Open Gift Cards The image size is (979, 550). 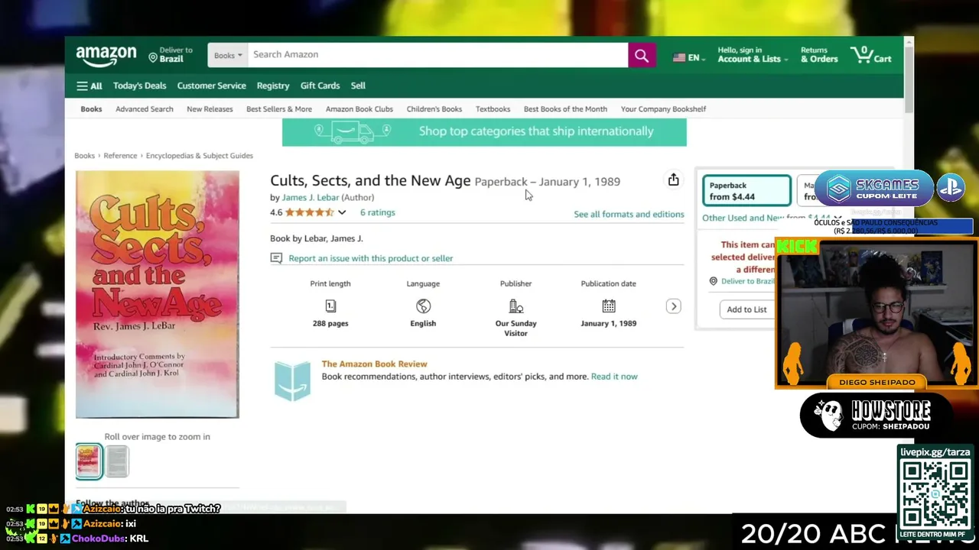320,86
